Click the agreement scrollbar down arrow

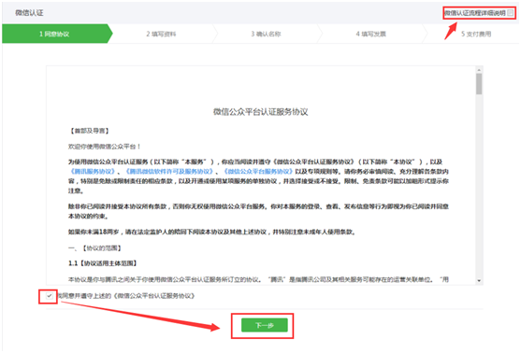[x=479, y=281]
